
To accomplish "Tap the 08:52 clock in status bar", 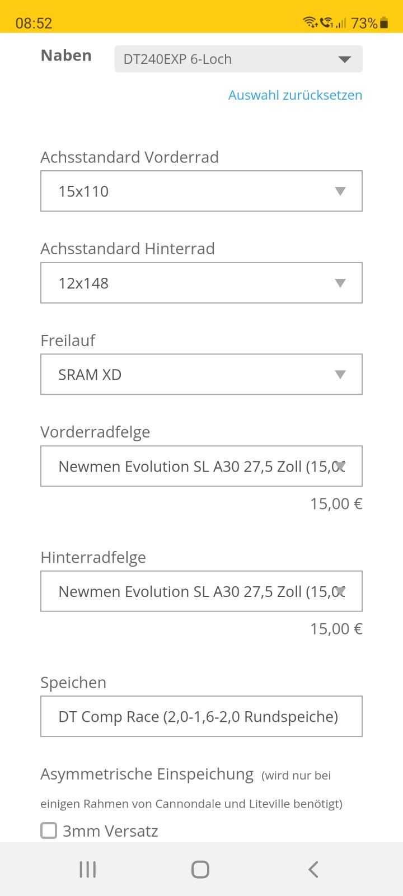I will coord(34,23).
